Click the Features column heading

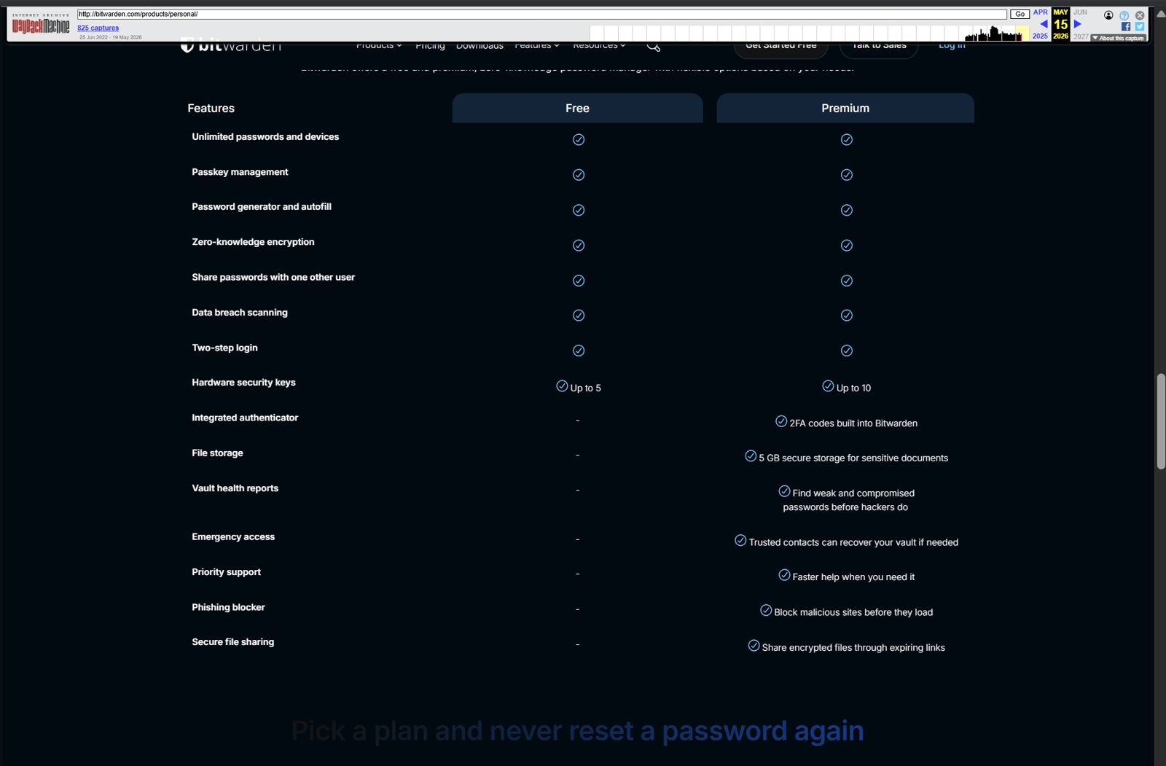point(211,108)
